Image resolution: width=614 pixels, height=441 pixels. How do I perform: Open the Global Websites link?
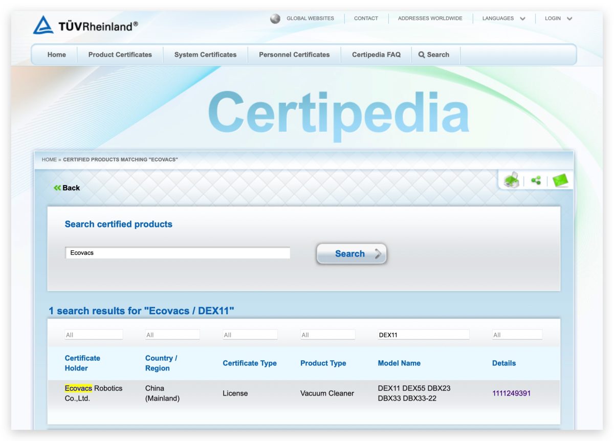[x=310, y=18]
